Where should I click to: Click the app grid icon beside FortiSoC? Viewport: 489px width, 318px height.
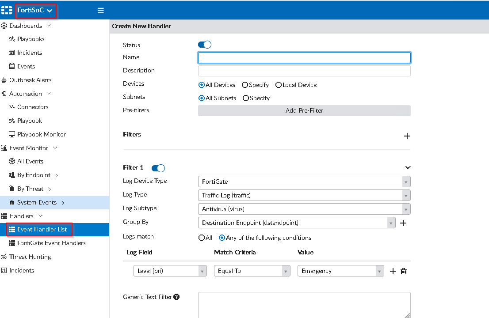tap(7, 10)
